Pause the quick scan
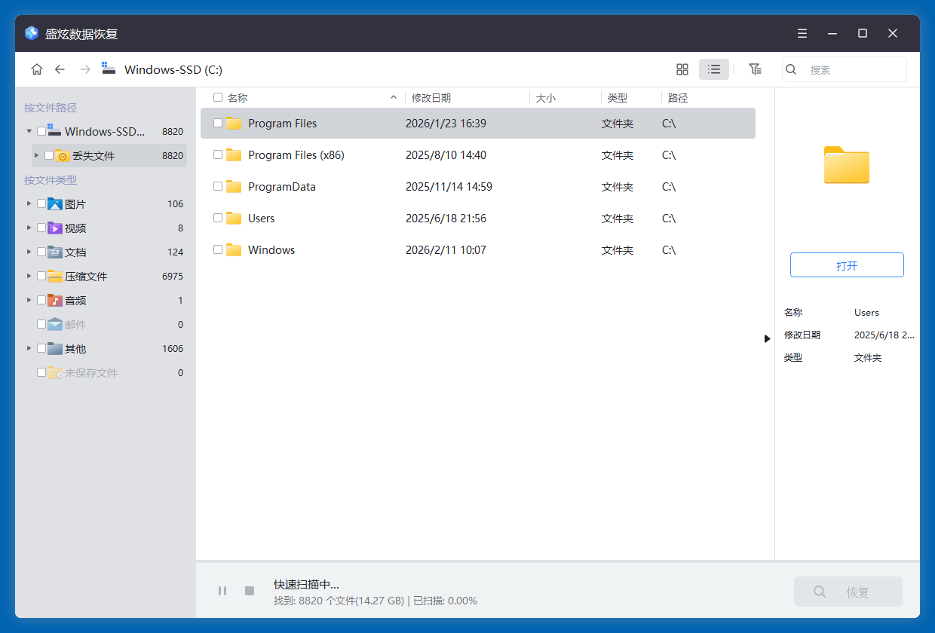This screenshot has width=935, height=633. point(222,591)
